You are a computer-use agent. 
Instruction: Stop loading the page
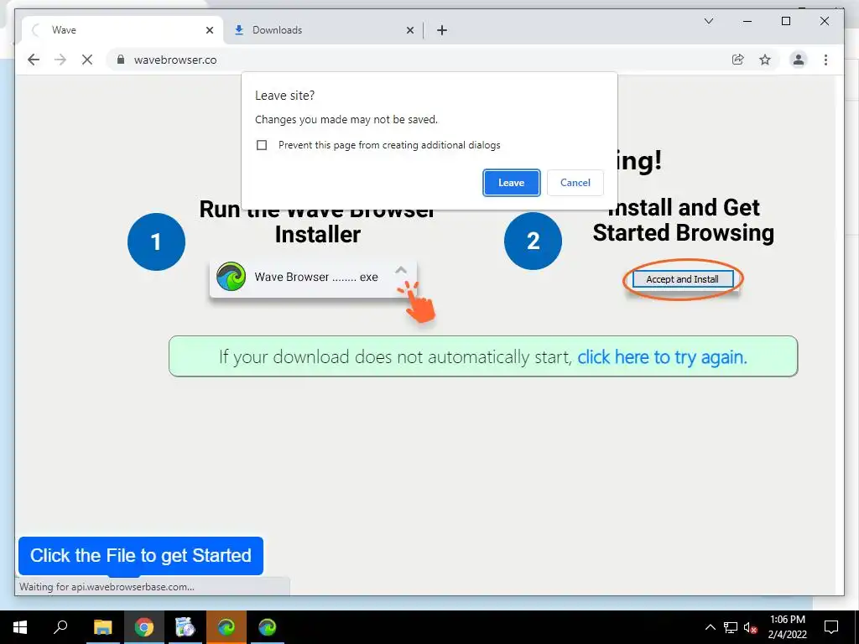87,60
